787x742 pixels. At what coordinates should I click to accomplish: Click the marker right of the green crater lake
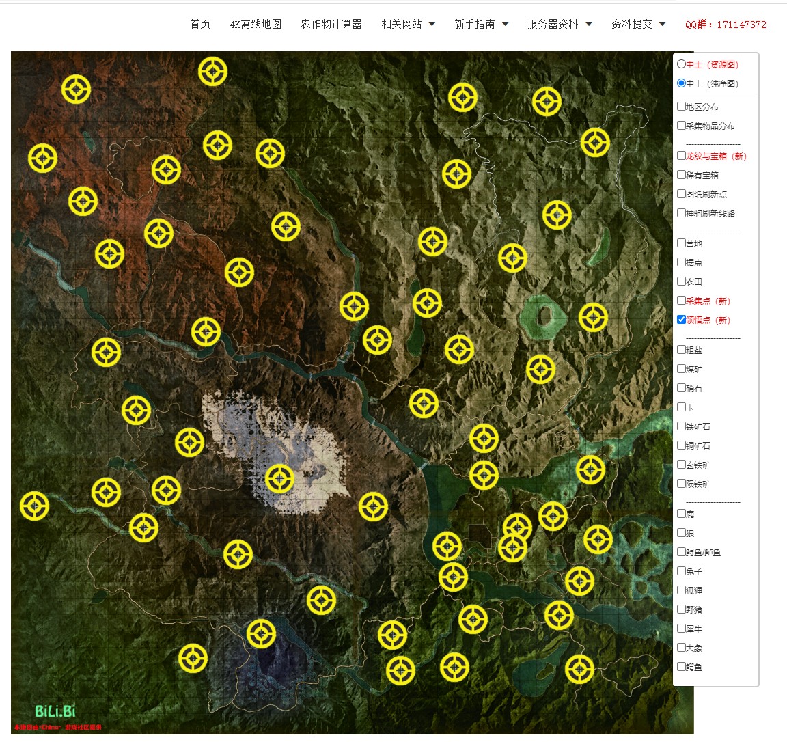[x=593, y=318]
